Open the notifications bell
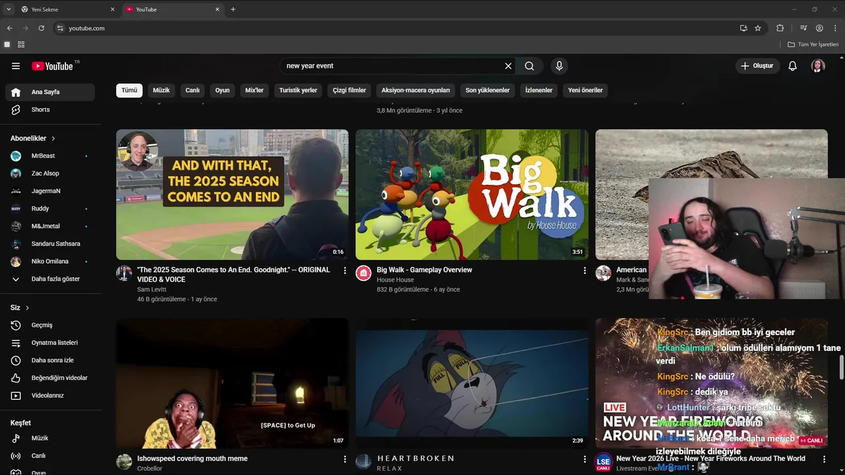 click(793, 66)
